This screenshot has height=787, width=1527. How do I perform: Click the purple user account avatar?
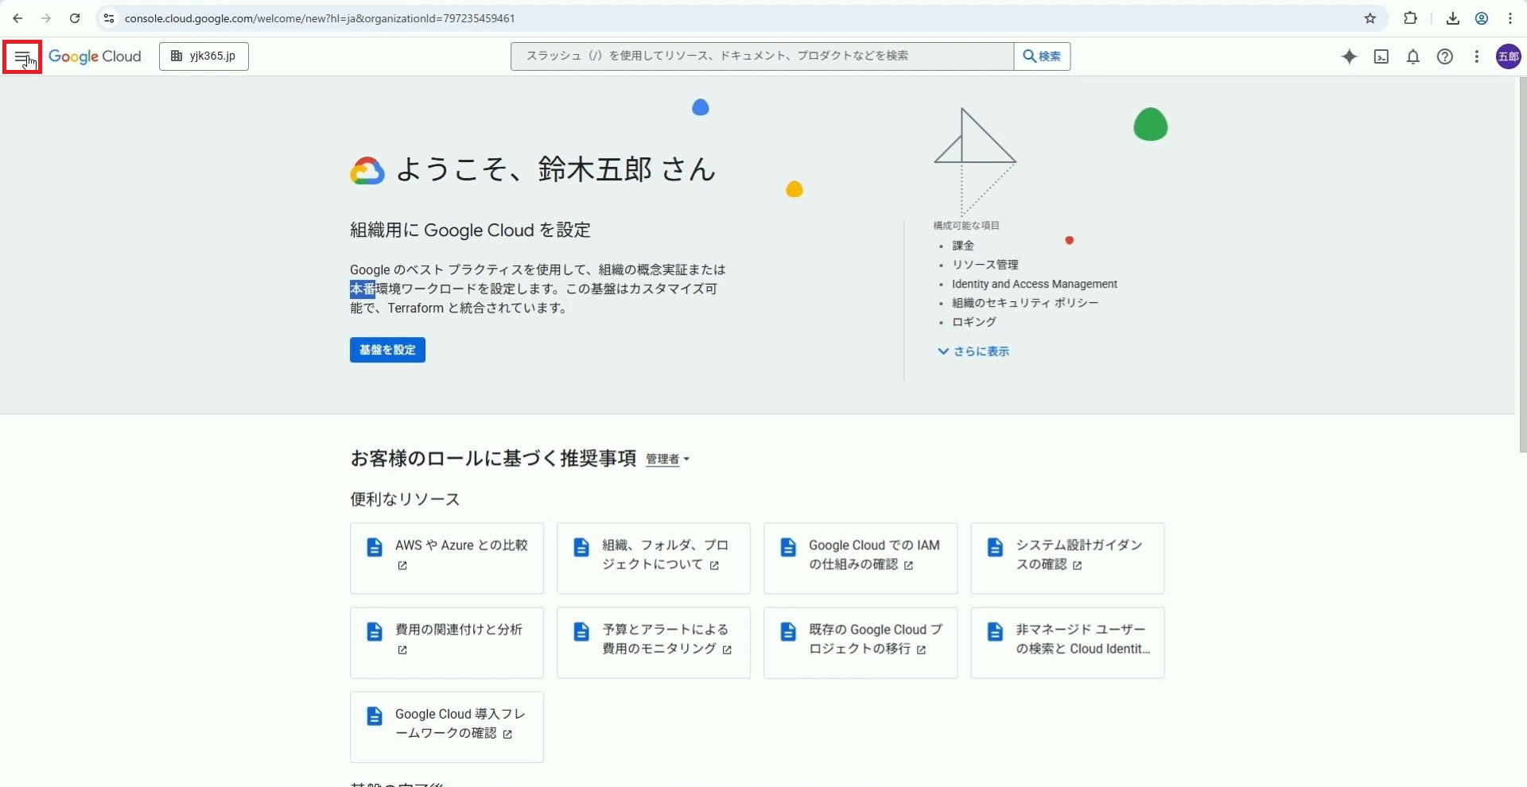coord(1508,56)
